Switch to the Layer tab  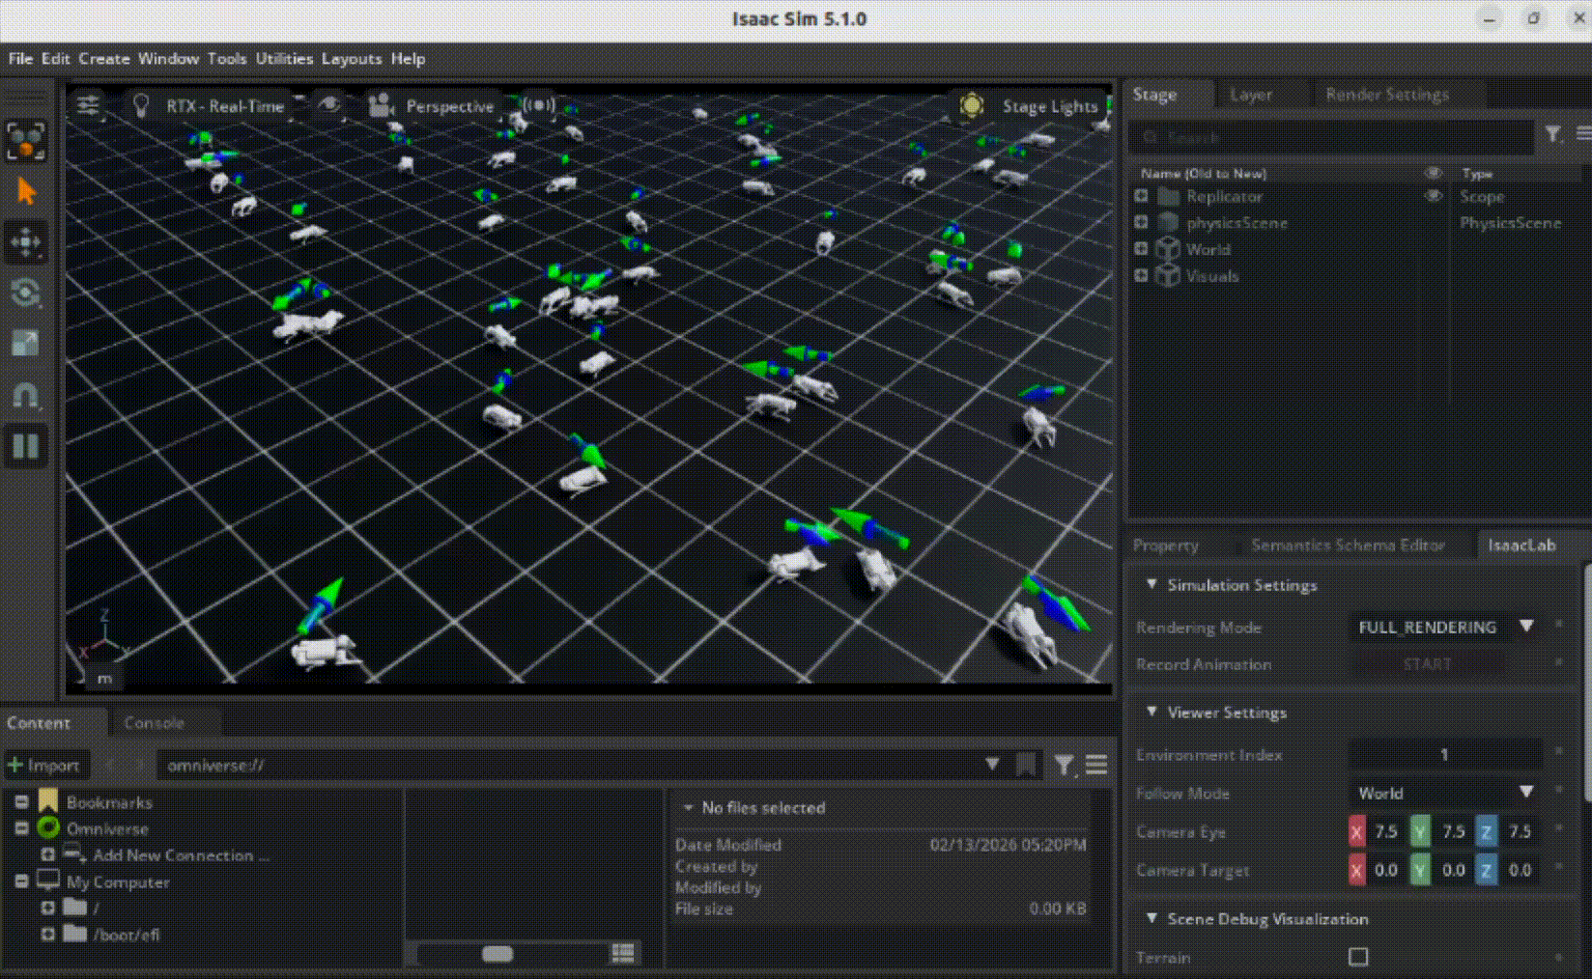coord(1250,94)
